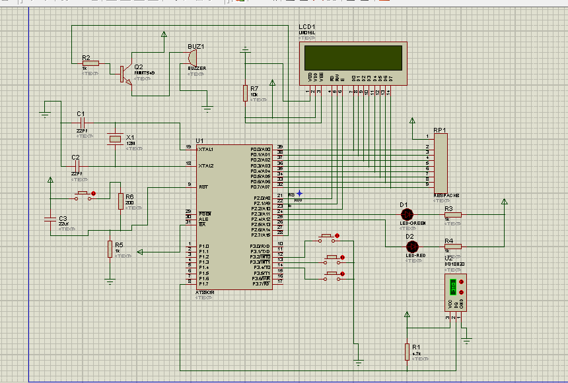Select resistor R5 below the reset circuit

[110, 249]
